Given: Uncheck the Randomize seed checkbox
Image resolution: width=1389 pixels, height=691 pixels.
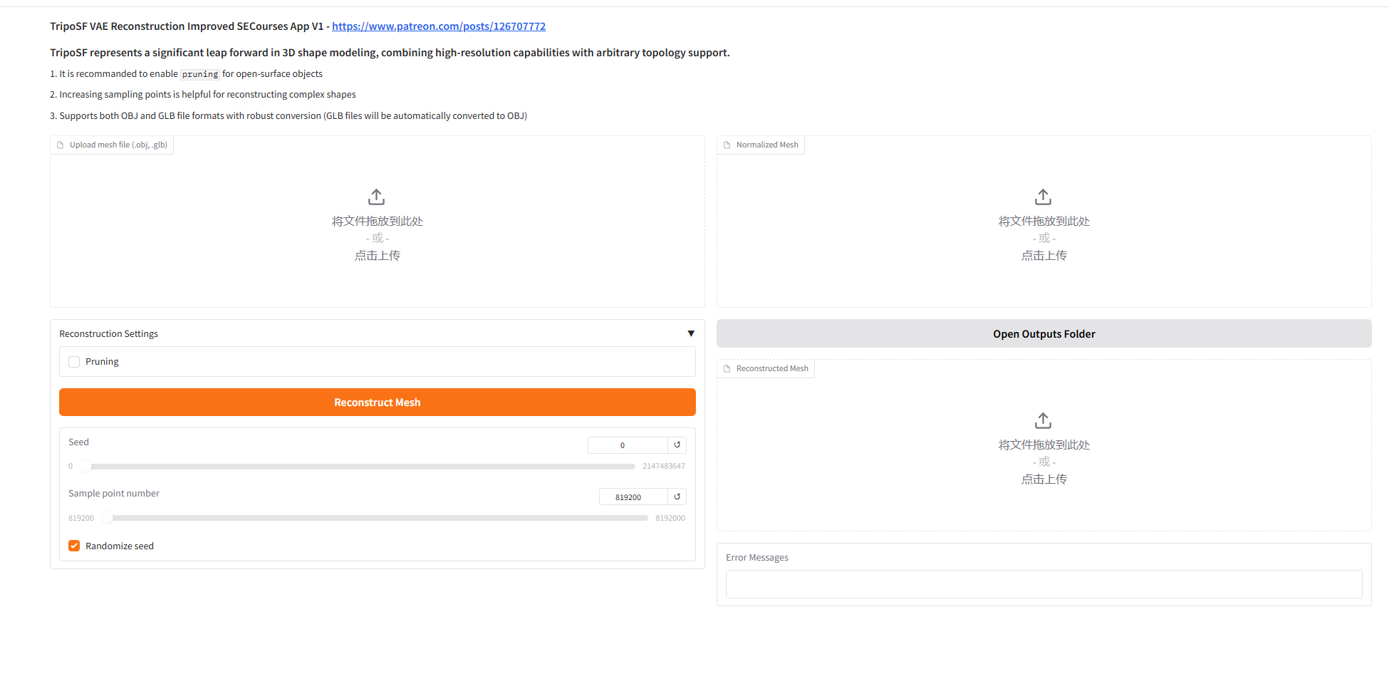Looking at the screenshot, I should coord(74,546).
